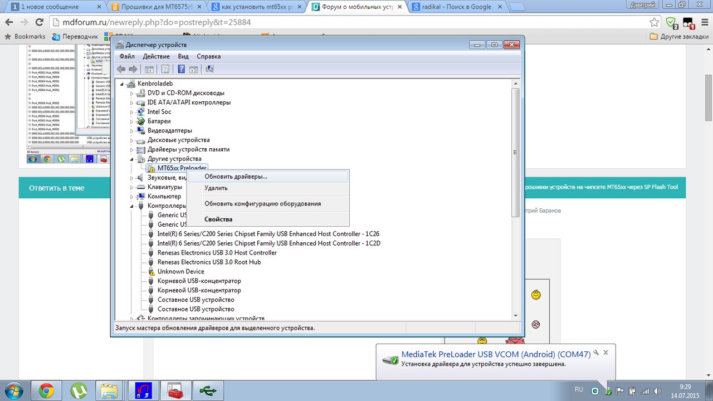
Task: Click the Ответить в теме button
Action: coord(57,188)
